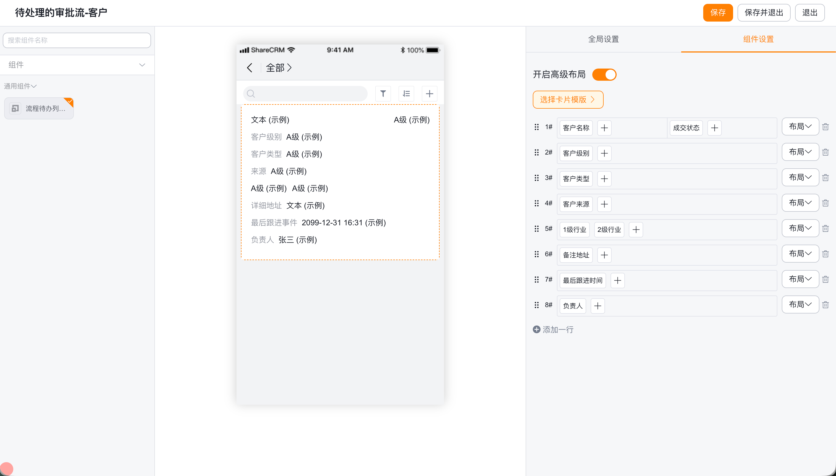Focus the 搜索组件名称 search field
This screenshot has height=476, width=836.
[77, 40]
